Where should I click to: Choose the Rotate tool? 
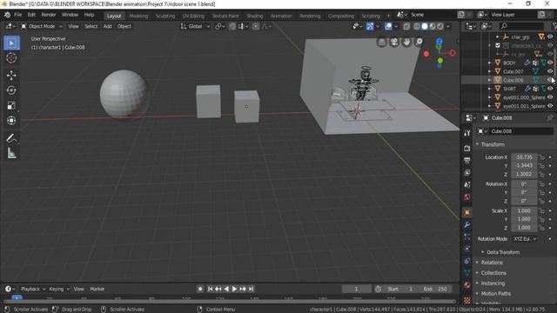pyautogui.click(x=11, y=90)
